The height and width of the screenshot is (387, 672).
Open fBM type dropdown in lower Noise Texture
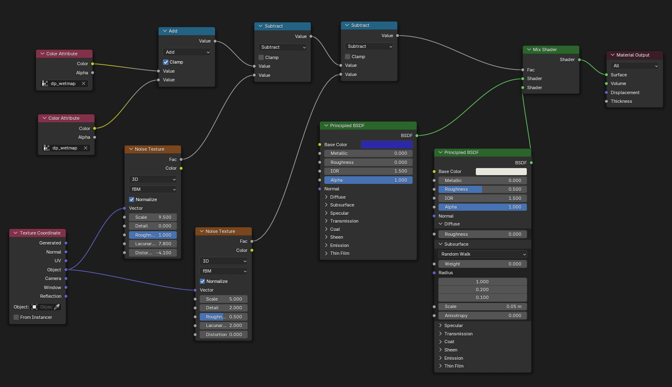(x=223, y=271)
